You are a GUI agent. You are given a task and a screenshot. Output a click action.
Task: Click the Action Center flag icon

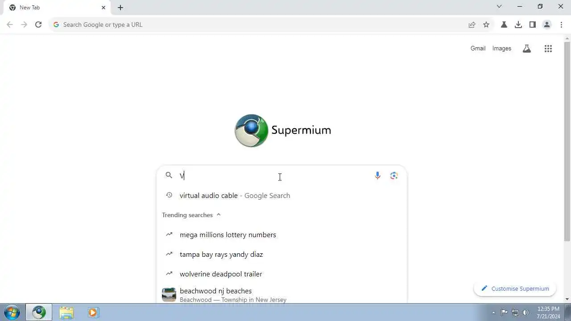click(504, 313)
